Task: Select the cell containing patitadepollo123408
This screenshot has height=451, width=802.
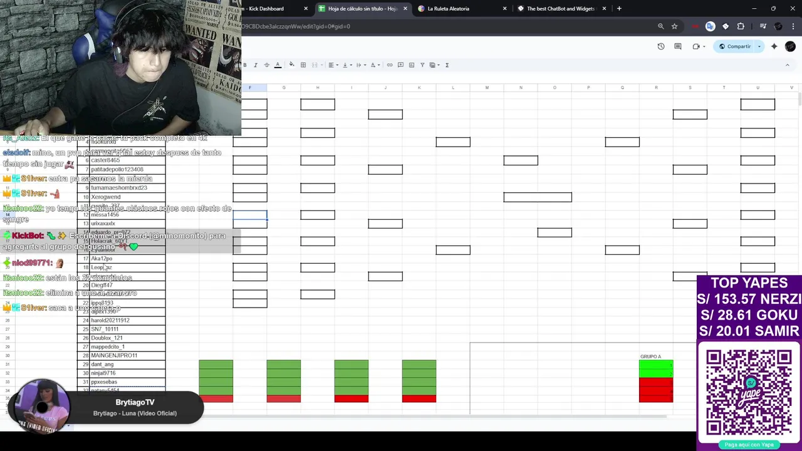Action: tap(128, 169)
